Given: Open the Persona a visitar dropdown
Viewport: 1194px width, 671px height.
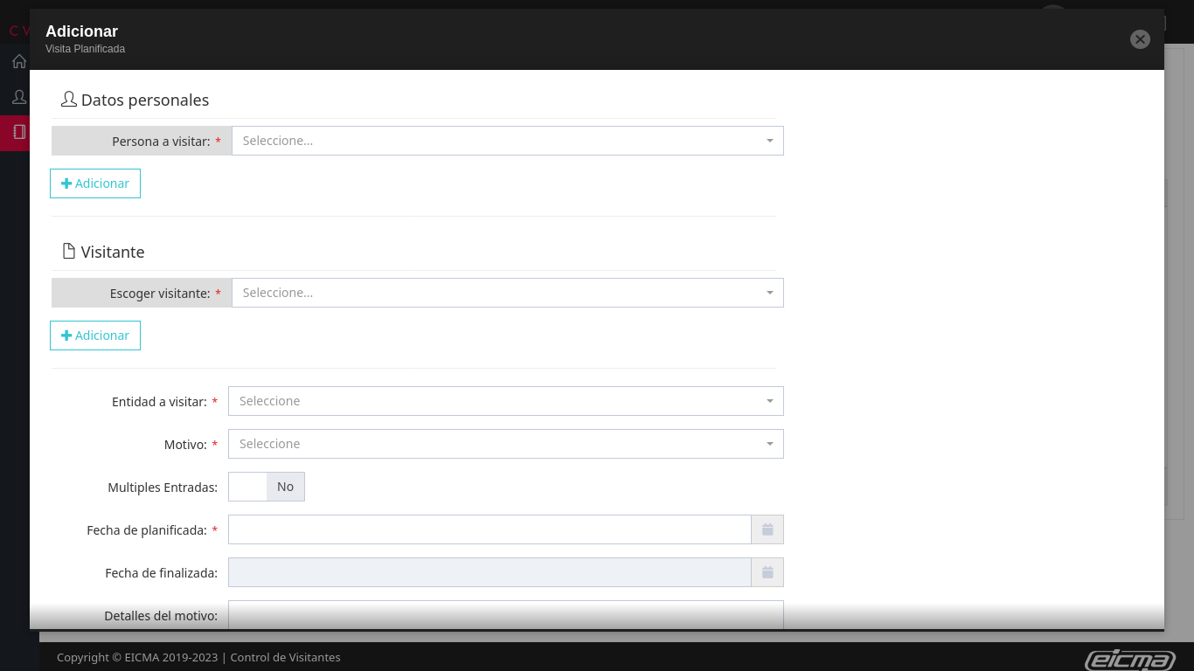Looking at the screenshot, I should [x=507, y=141].
